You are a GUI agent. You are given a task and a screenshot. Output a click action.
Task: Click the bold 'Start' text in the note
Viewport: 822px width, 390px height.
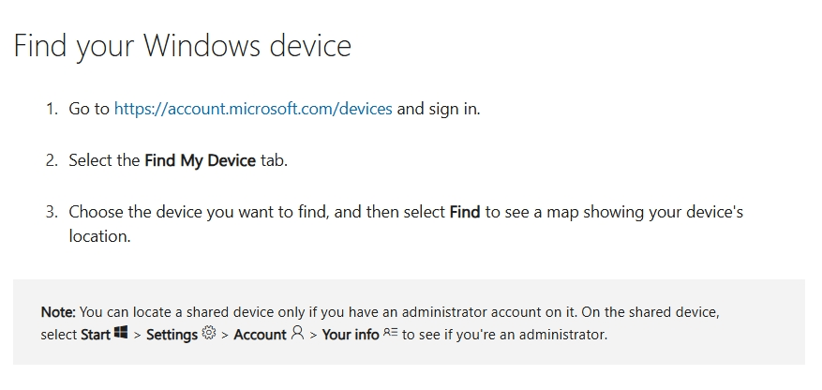[x=96, y=335]
